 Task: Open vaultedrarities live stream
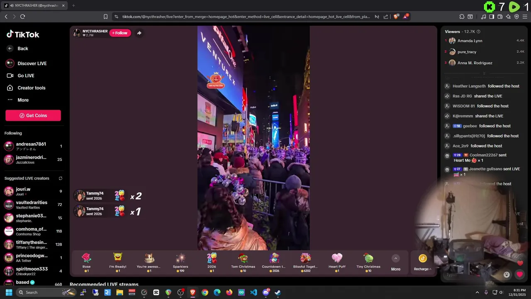[33, 204]
